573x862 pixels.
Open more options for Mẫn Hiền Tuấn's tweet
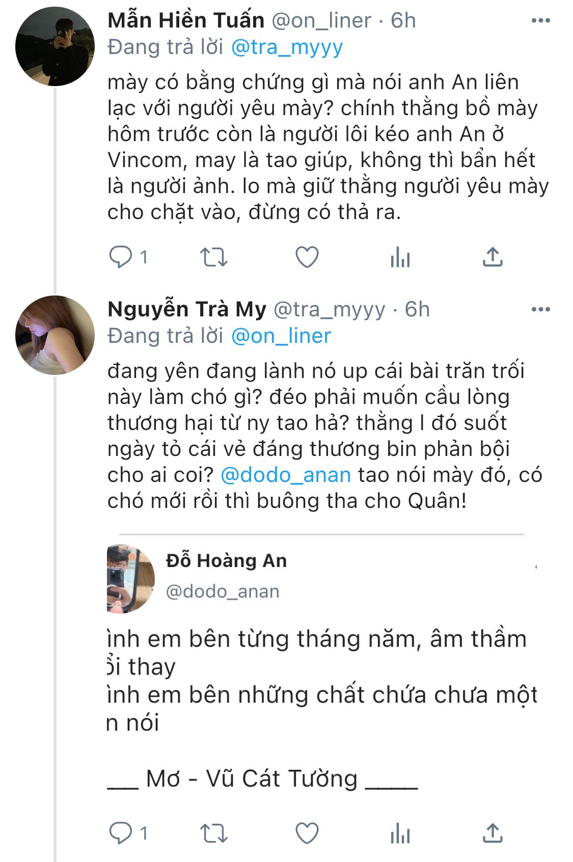[540, 21]
